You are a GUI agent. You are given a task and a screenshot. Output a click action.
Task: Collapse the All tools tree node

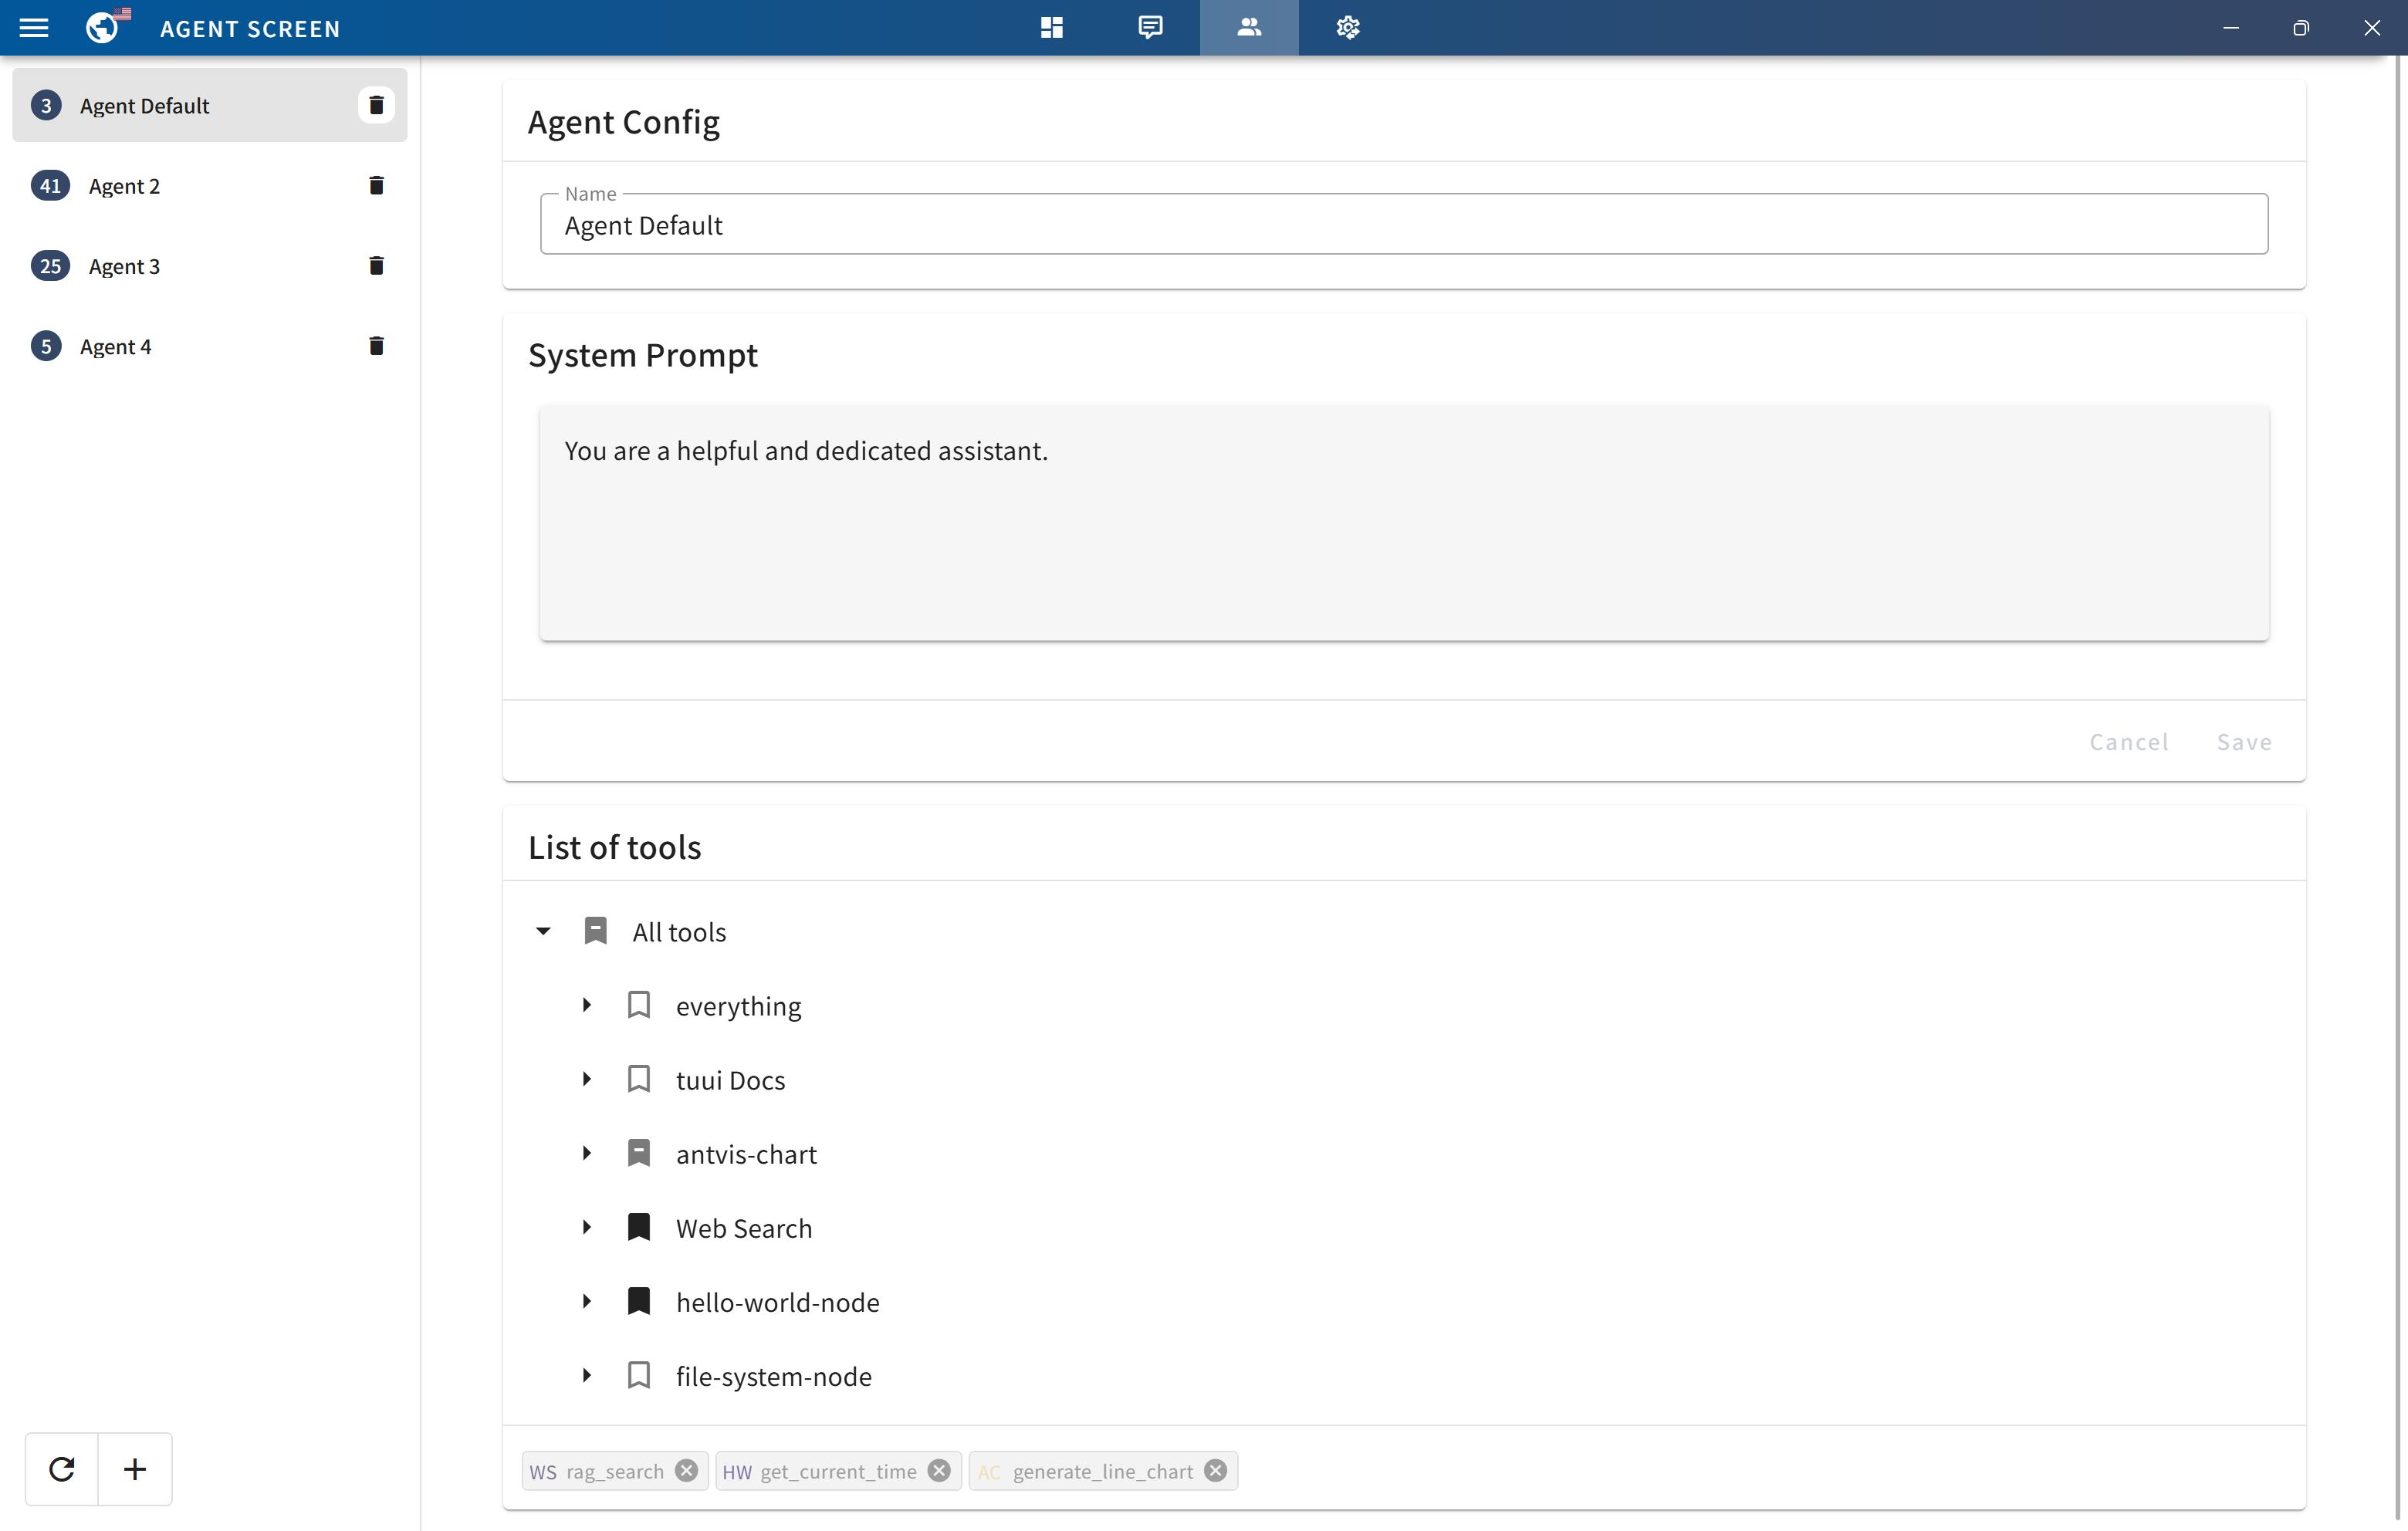(x=543, y=931)
